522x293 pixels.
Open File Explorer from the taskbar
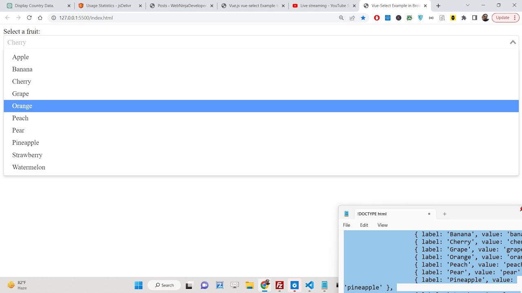pos(250,285)
